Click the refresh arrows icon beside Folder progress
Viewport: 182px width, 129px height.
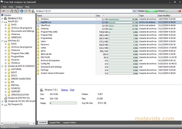pyautogui.click(x=134, y=11)
